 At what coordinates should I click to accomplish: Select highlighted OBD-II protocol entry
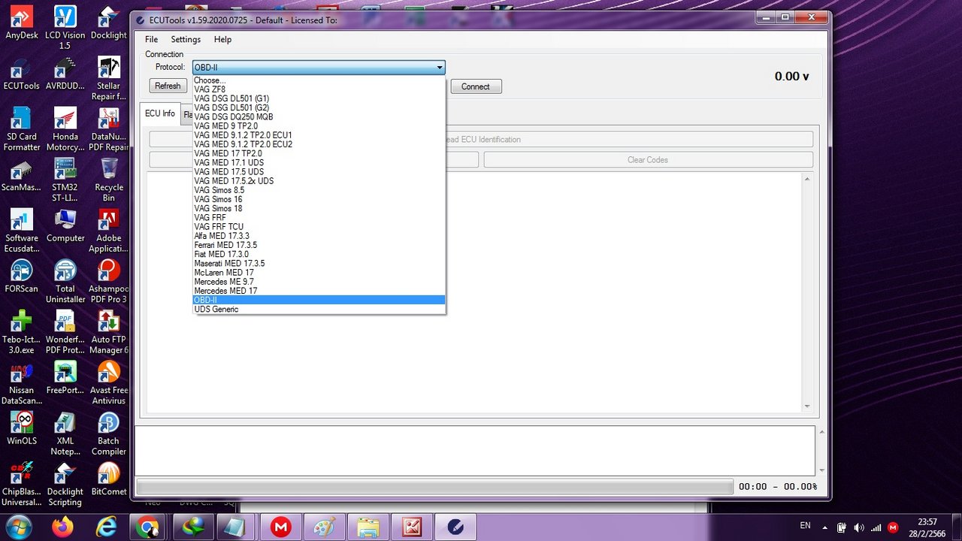[x=319, y=300]
